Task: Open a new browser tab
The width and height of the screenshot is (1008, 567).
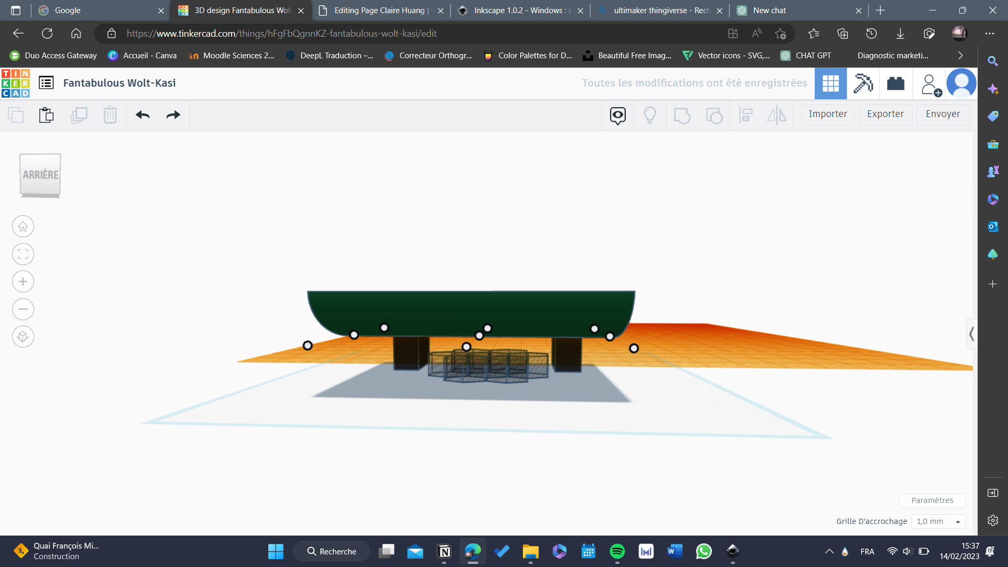Action: pos(880,10)
